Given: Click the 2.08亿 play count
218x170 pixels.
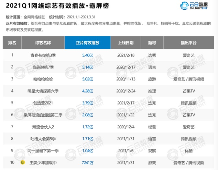Looking at the screenshot, I should pyautogui.click(x=88, y=115).
